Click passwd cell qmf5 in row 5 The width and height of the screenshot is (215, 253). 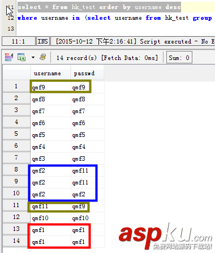coord(88,135)
